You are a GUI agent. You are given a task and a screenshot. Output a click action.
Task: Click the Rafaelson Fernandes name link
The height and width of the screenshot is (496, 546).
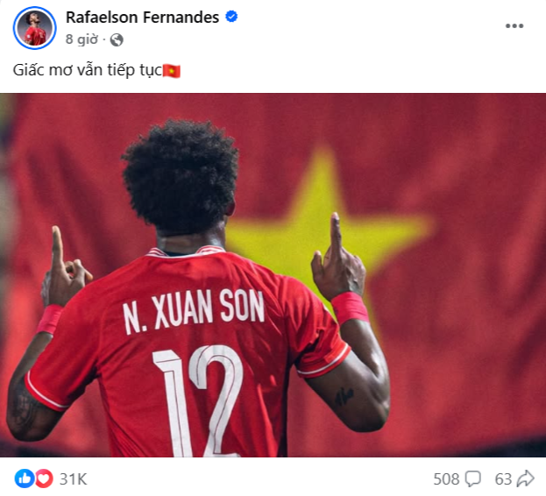[143, 17]
